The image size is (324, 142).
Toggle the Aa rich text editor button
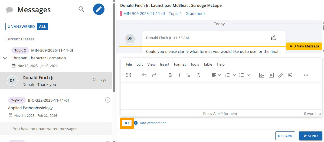127,123
